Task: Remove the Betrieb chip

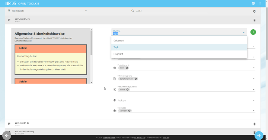Action: coord(128,90)
